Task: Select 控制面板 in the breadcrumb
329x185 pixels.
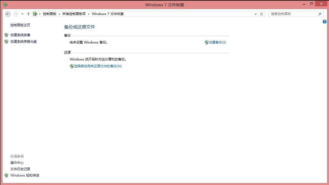Action: coord(50,14)
